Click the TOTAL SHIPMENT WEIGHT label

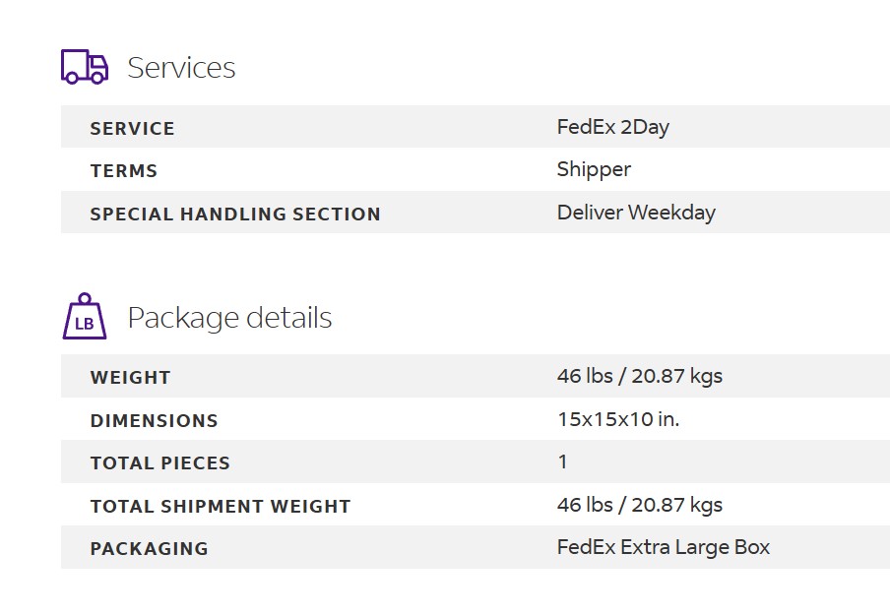coord(221,506)
